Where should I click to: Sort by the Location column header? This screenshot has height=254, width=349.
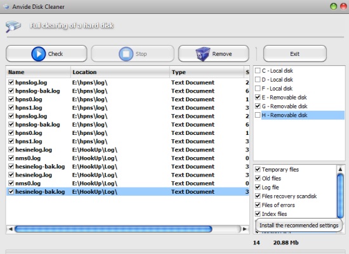120,72
